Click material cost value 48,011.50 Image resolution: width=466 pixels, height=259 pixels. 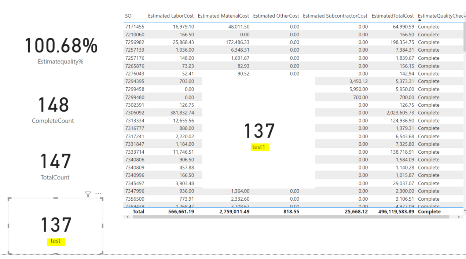pos(239,26)
